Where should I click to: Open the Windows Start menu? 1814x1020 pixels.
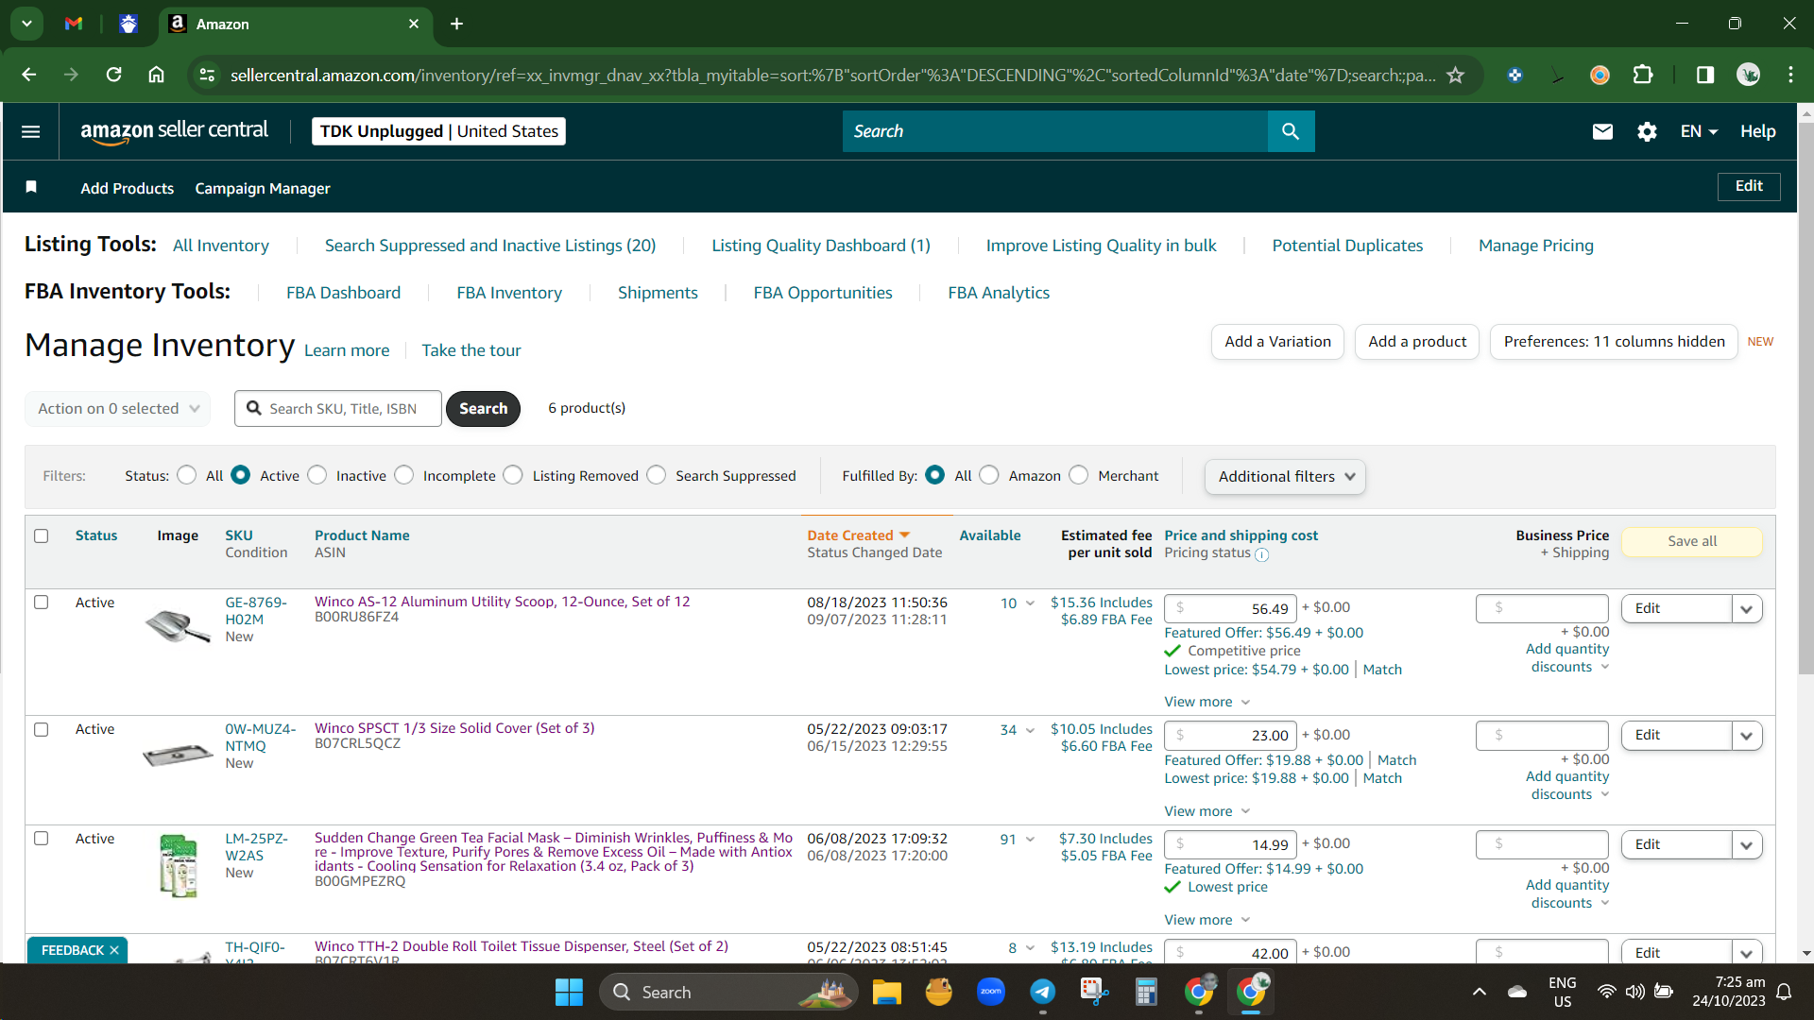[x=569, y=992]
